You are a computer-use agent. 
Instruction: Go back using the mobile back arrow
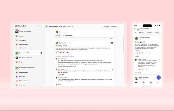(134, 29)
